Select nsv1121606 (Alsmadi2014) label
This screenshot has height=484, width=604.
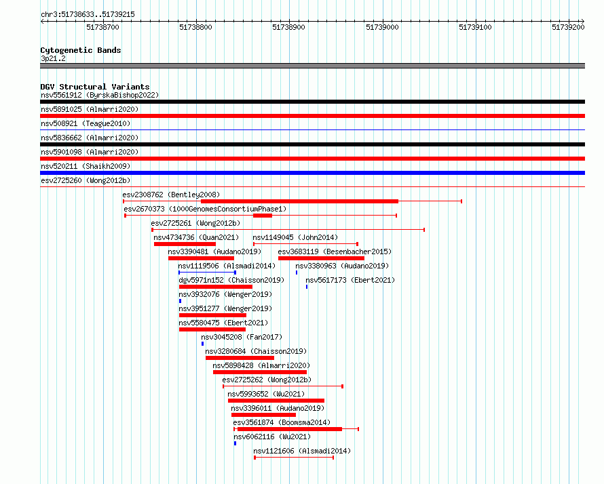pyautogui.click(x=302, y=451)
